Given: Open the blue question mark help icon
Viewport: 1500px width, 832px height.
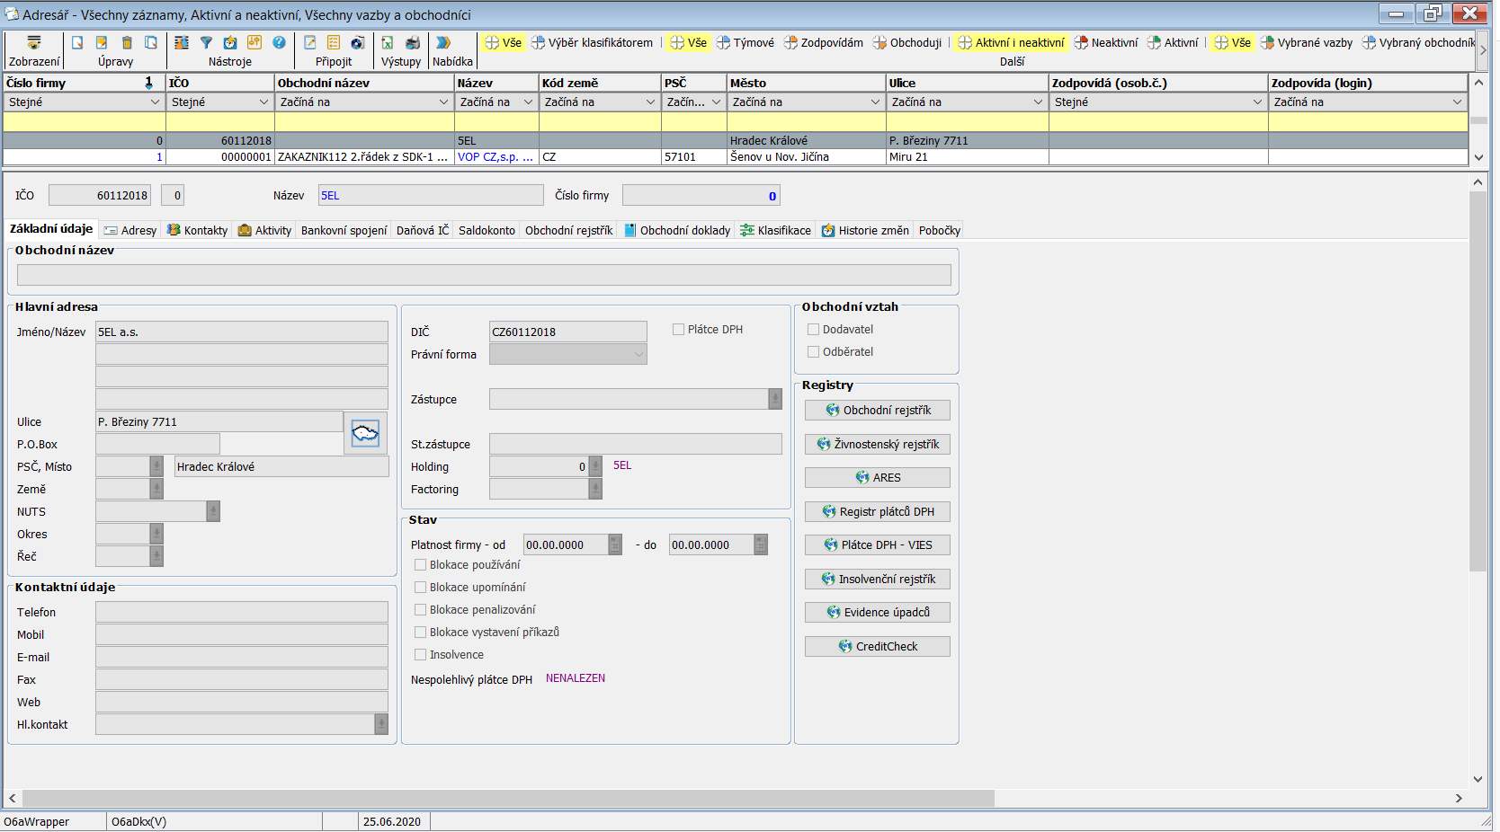Looking at the screenshot, I should pos(279,42).
